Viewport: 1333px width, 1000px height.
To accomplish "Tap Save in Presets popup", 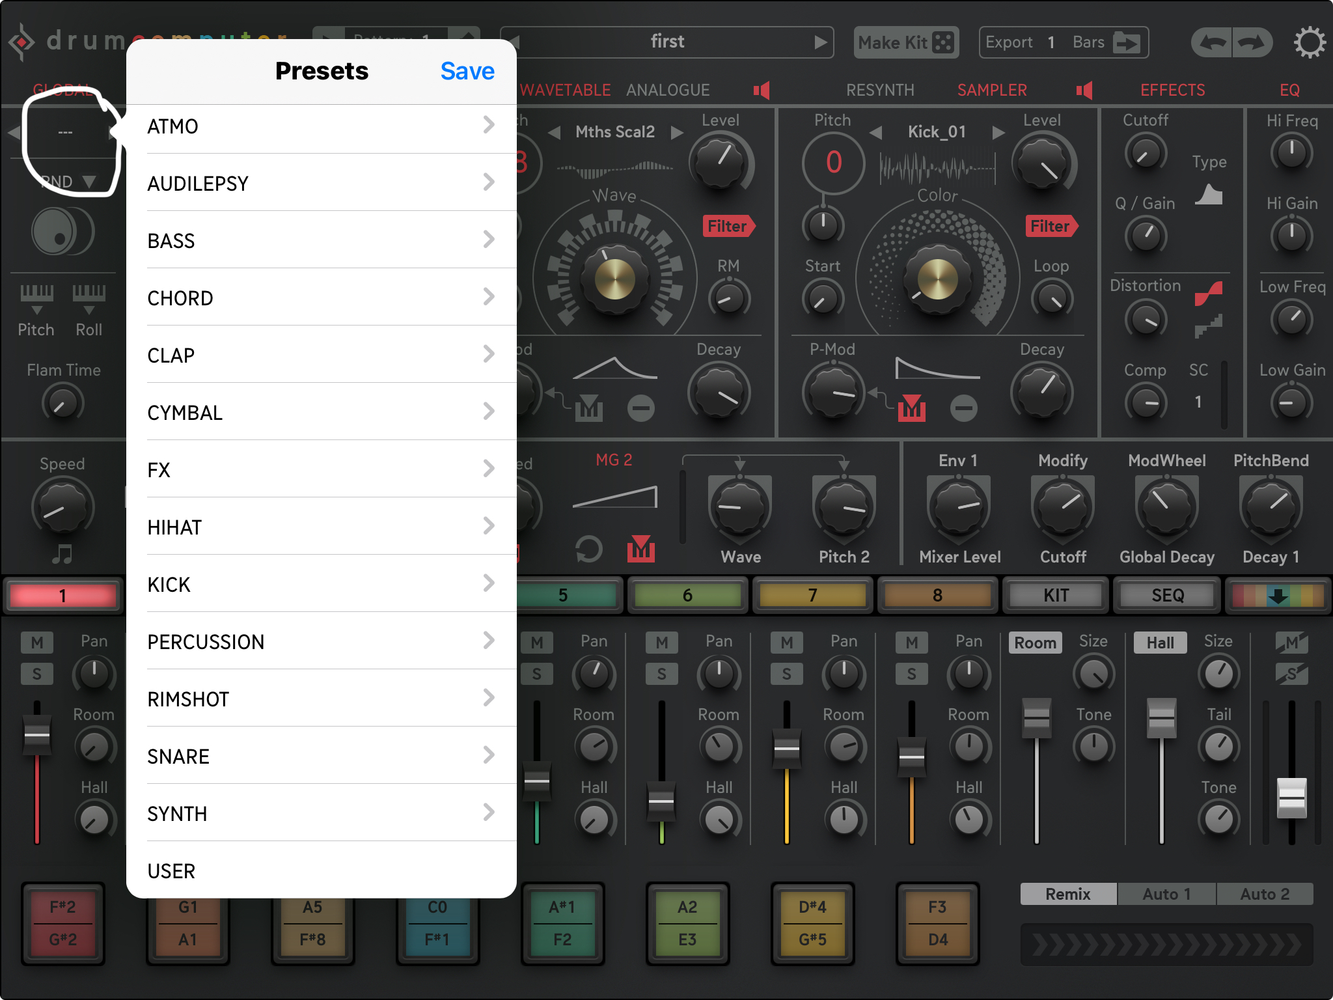I will (x=467, y=71).
